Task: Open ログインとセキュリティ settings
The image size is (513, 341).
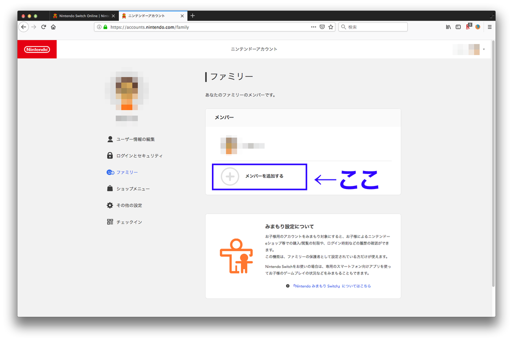Action: tap(135, 155)
